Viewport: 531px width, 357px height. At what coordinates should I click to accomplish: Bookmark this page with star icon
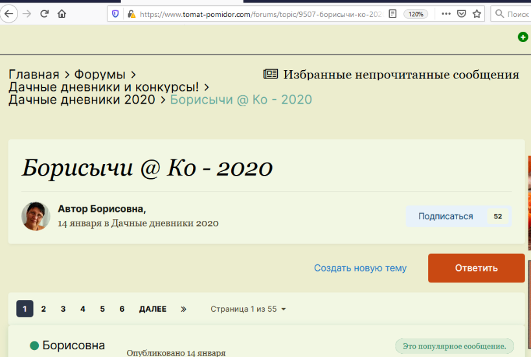pyautogui.click(x=477, y=14)
